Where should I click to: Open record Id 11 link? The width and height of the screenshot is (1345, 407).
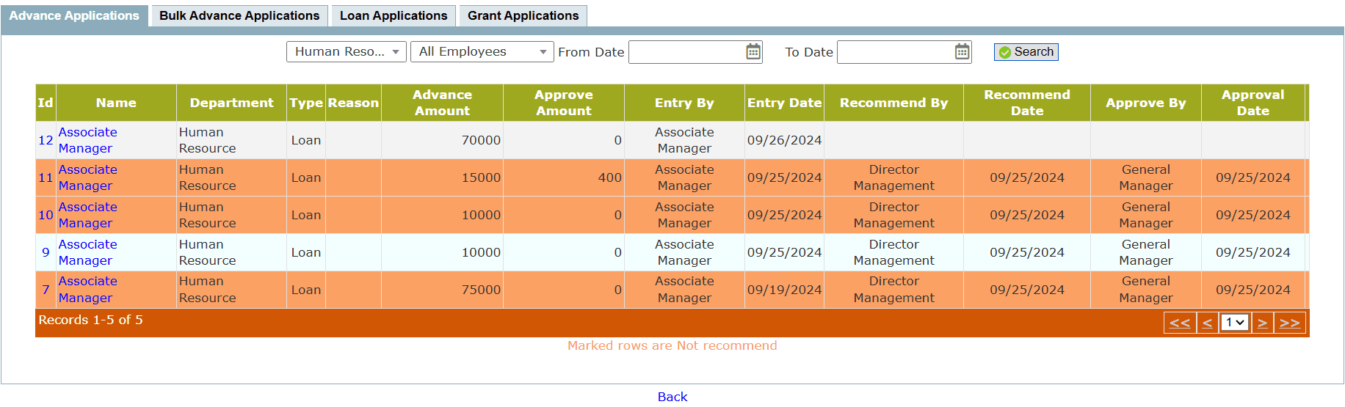pos(46,177)
